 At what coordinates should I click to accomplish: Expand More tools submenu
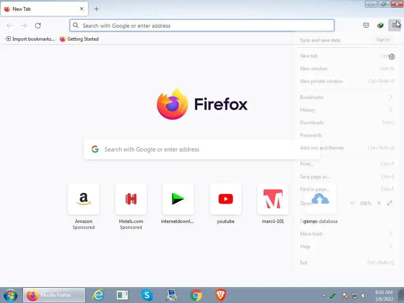347,234
